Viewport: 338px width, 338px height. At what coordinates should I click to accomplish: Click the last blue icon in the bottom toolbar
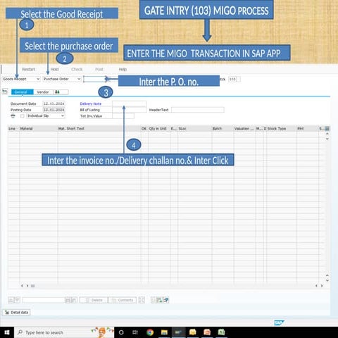point(165,300)
